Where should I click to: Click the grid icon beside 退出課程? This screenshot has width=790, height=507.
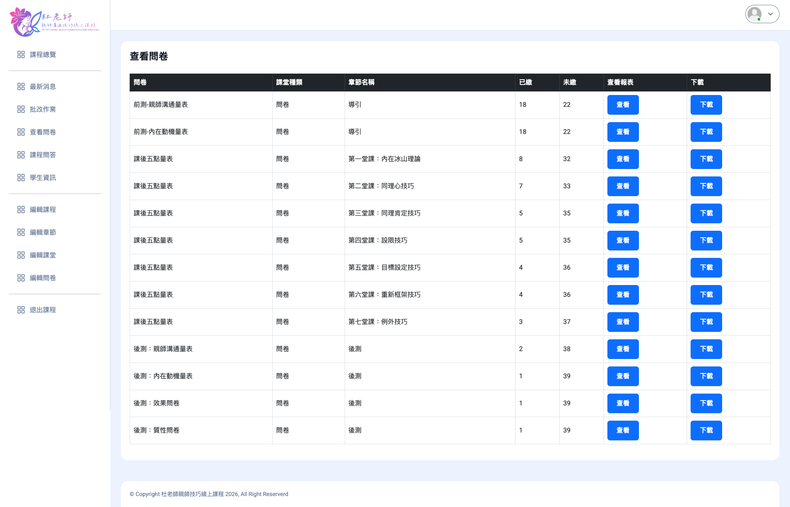pyautogui.click(x=21, y=310)
